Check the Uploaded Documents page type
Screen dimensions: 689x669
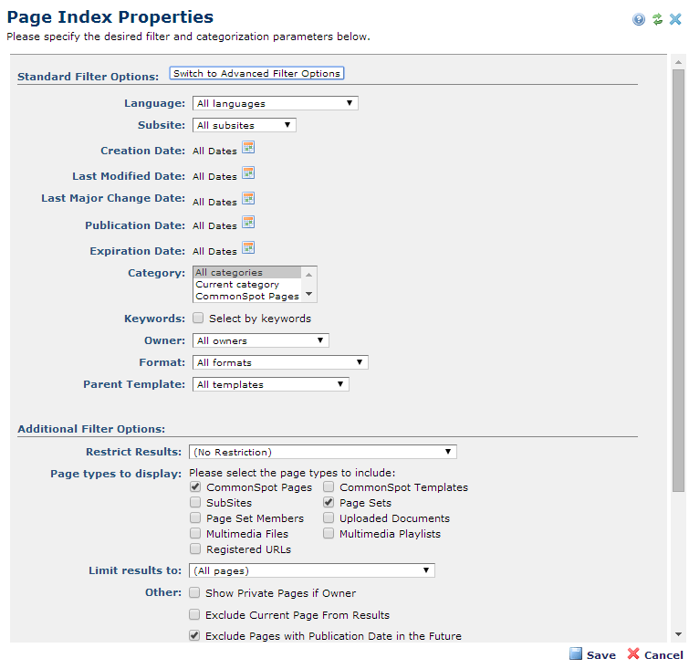tap(329, 518)
